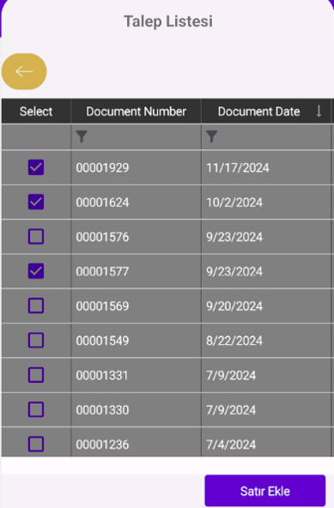Select the document number cell 00001331
Viewport: 334px width, 508px height.
pyautogui.click(x=137, y=375)
